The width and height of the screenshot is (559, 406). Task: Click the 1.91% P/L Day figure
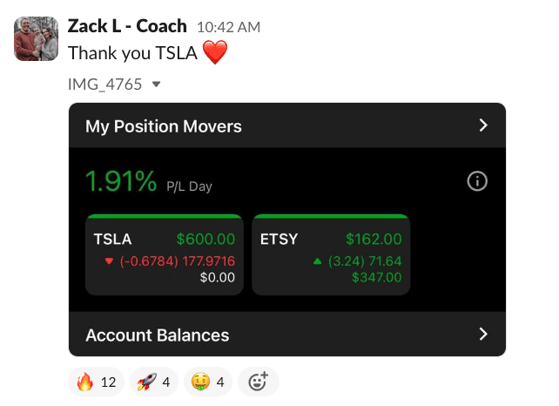click(x=121, y=181)
